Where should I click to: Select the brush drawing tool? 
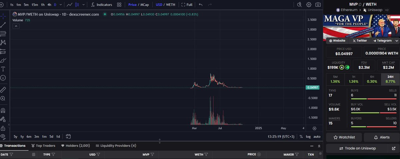coord(3,60)
